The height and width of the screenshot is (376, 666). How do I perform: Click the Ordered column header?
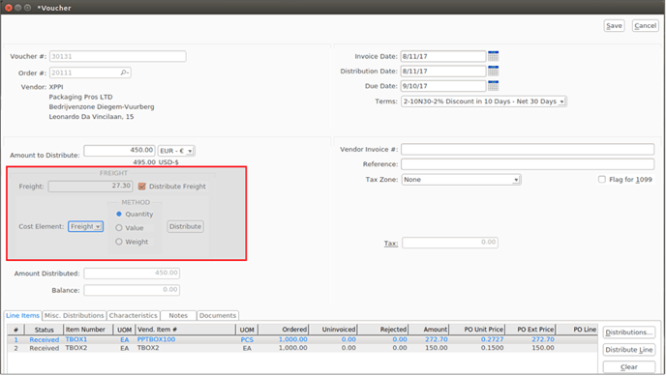coord(284,330)
